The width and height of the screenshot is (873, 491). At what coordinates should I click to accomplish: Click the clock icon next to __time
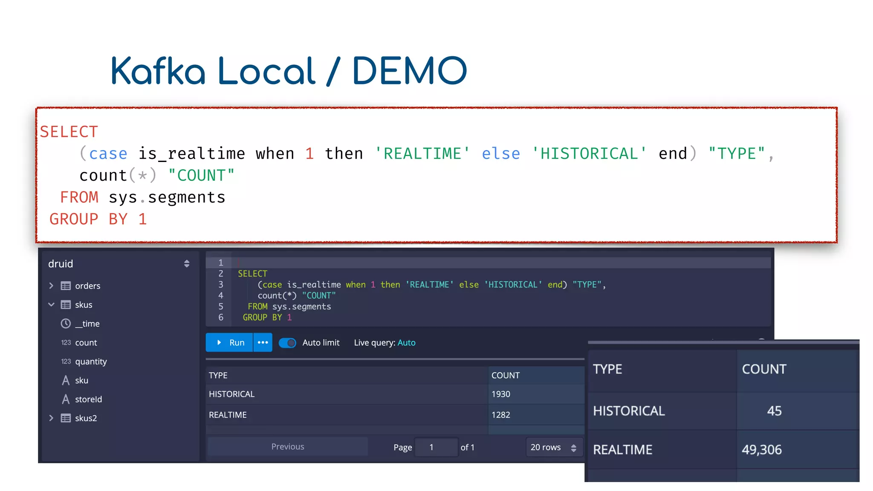tap(66, 323)
